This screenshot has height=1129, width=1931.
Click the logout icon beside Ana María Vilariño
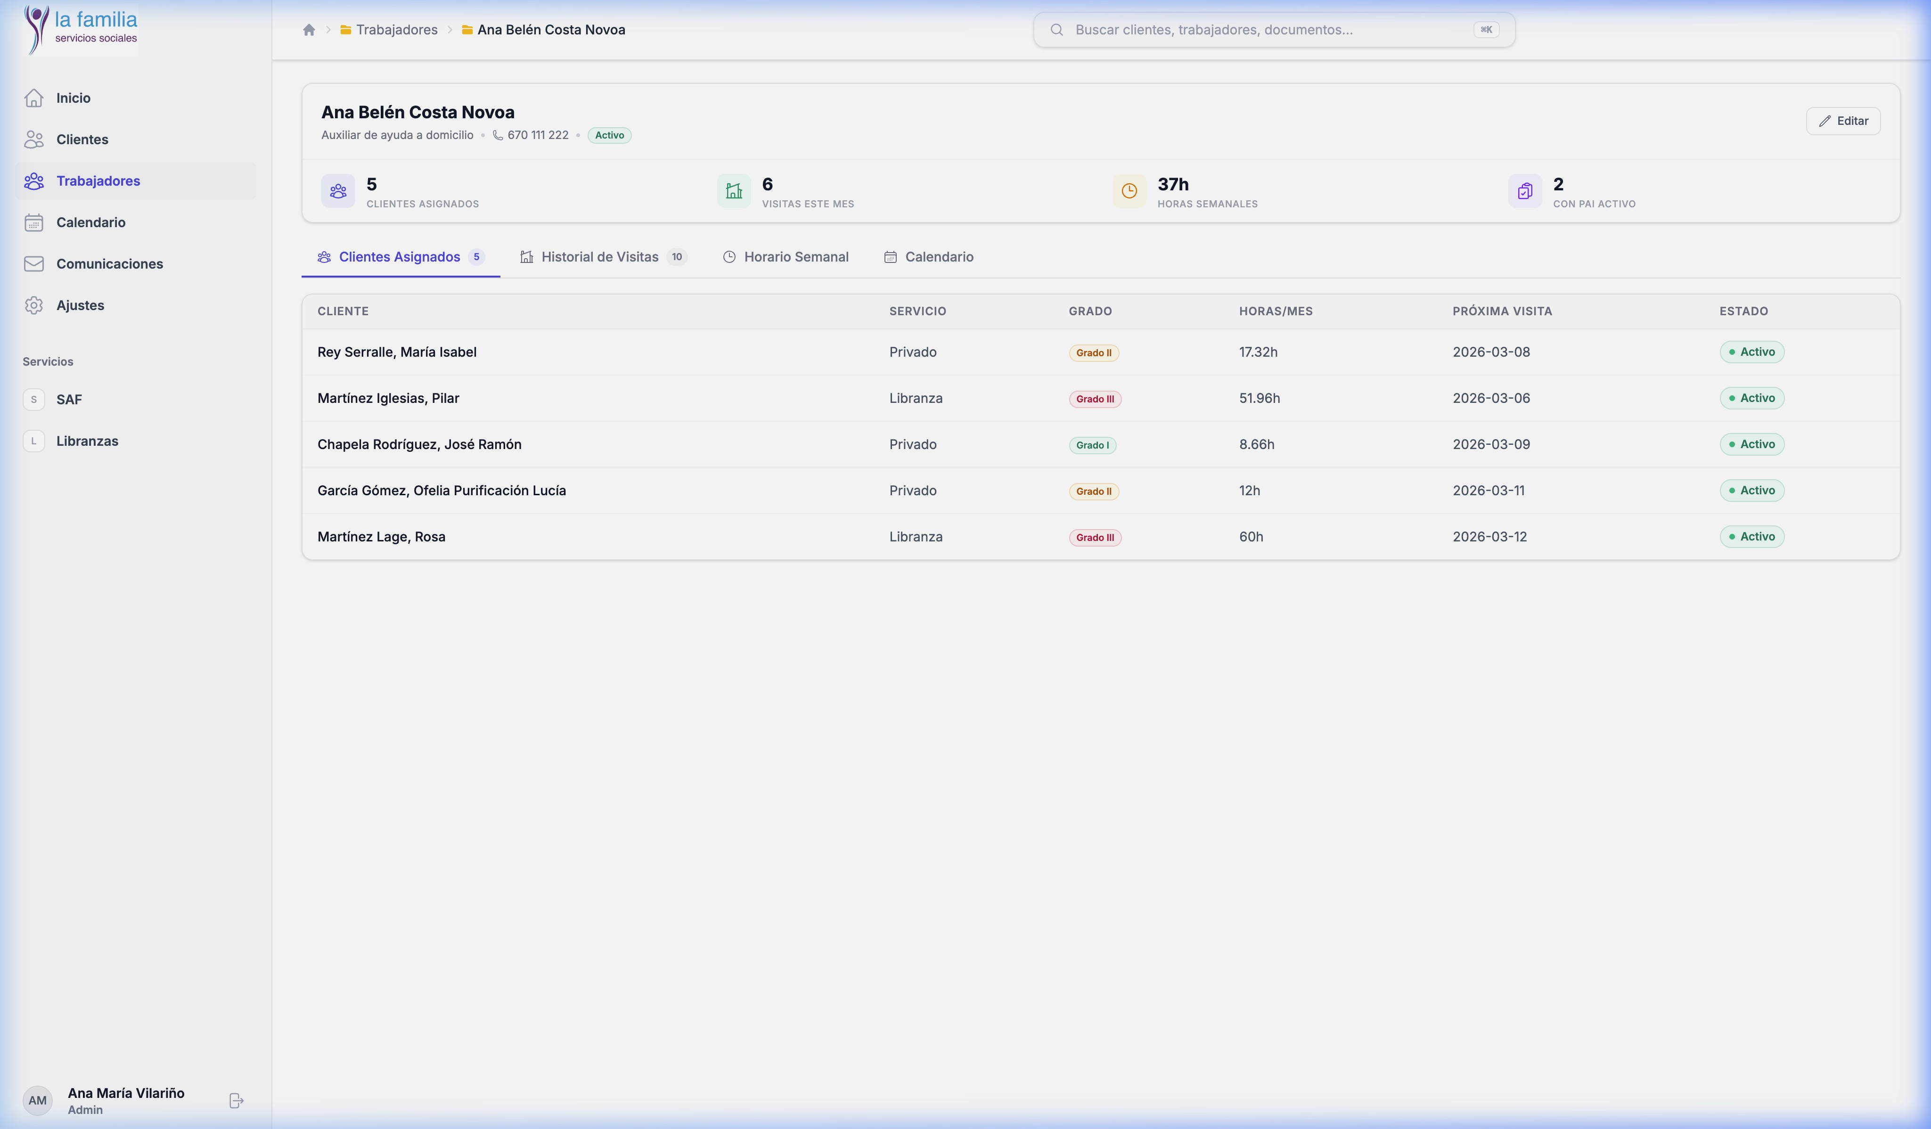tap(236, 1100)
